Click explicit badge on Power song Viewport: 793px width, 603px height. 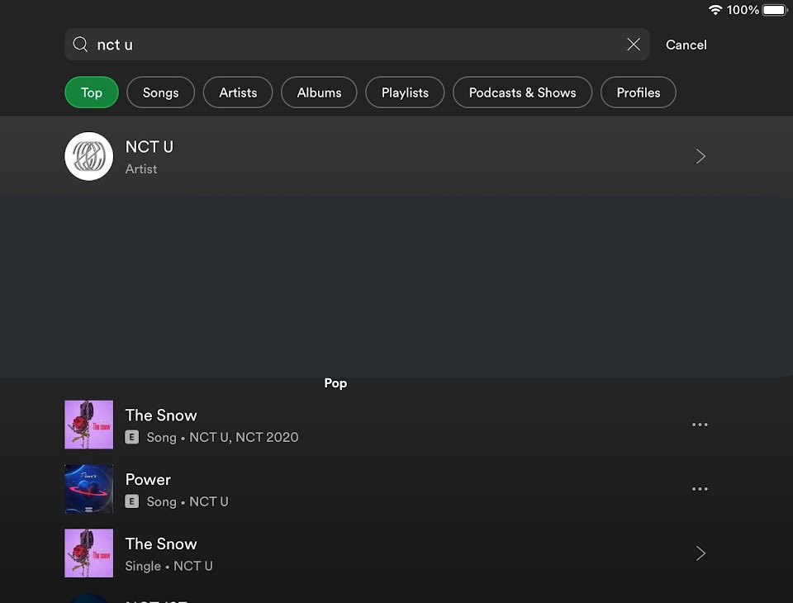click(x=132, y=501)
